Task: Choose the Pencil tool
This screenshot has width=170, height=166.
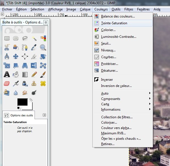Action: tap(34, 75)
